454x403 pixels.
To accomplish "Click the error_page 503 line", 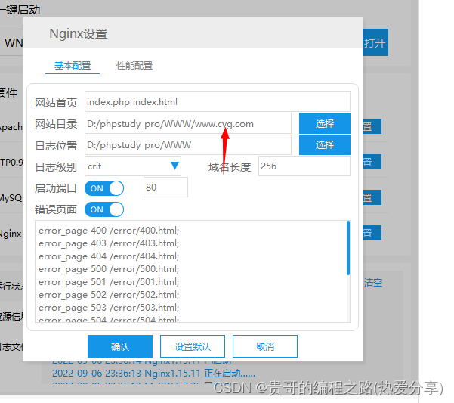I will 109,308.
